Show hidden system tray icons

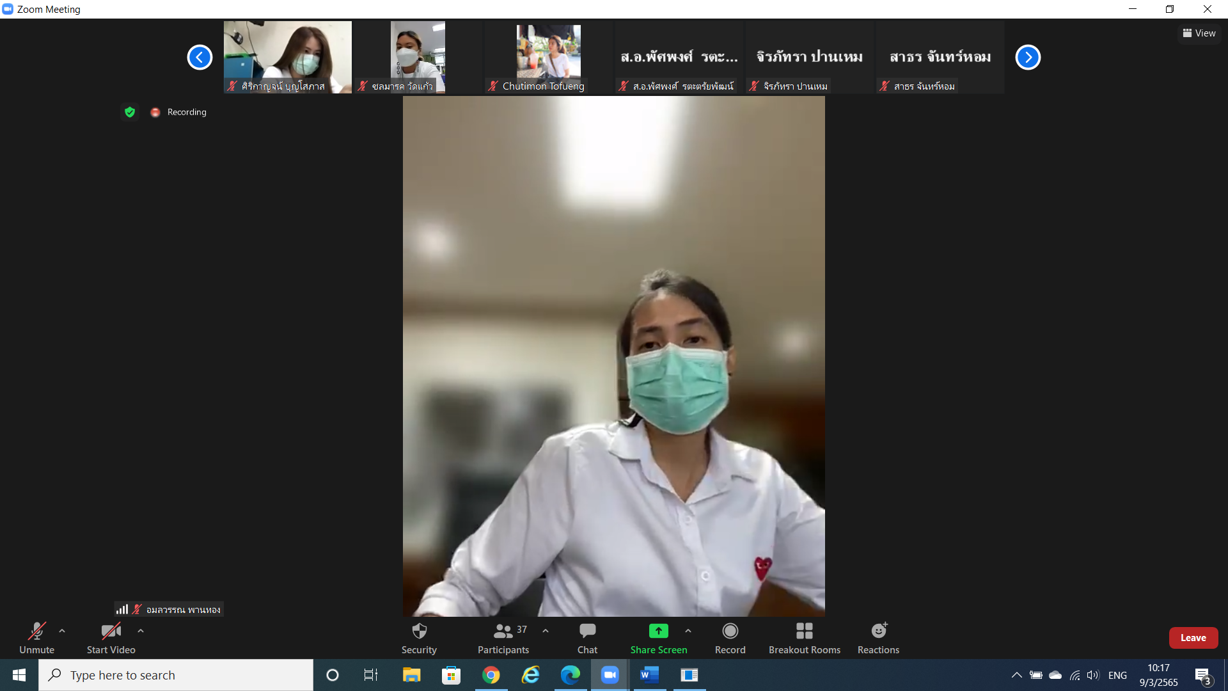tap(1016, 675)
